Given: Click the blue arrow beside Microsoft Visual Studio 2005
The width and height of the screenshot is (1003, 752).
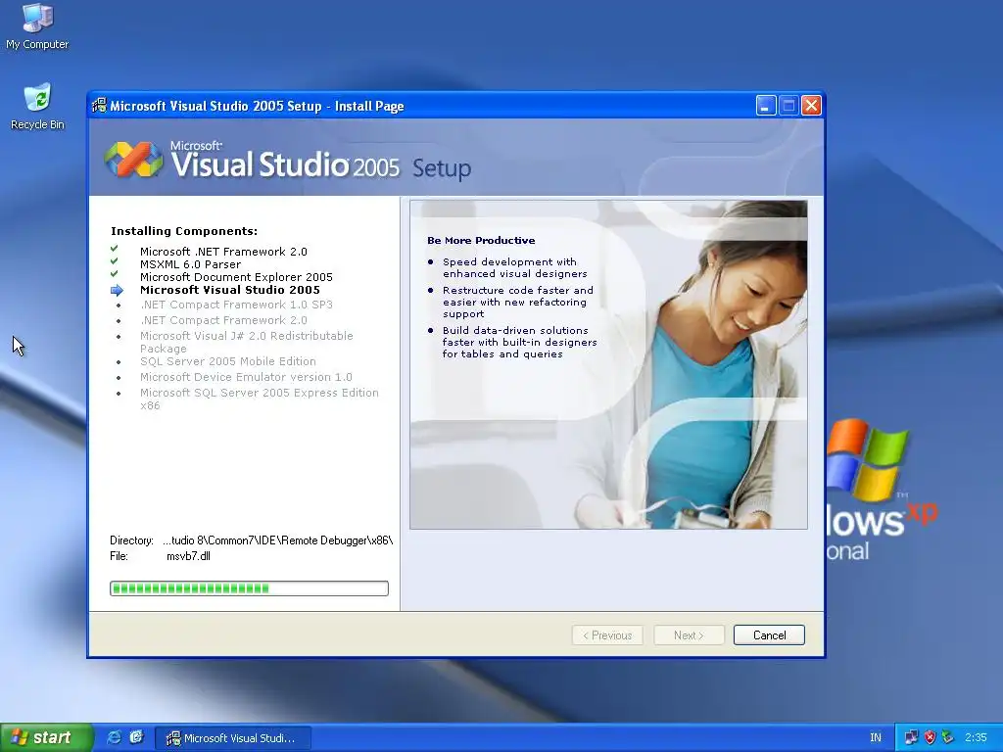Looking at the screenshot, I should pos(117,290).
